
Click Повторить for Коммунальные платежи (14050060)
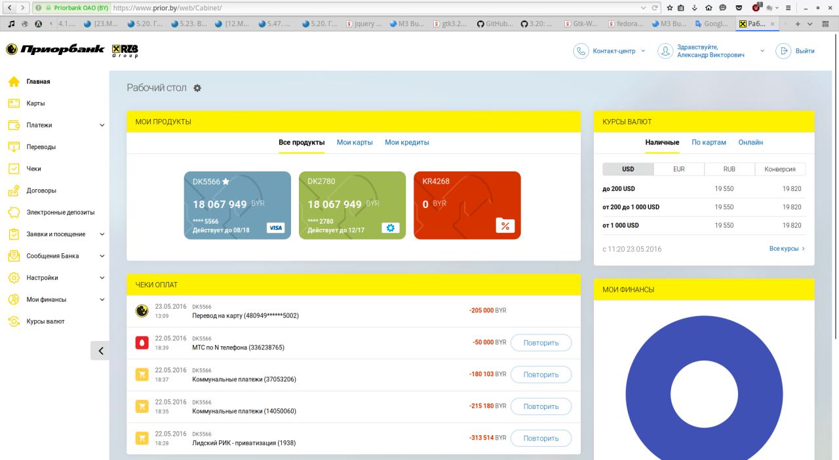[541, 406]
